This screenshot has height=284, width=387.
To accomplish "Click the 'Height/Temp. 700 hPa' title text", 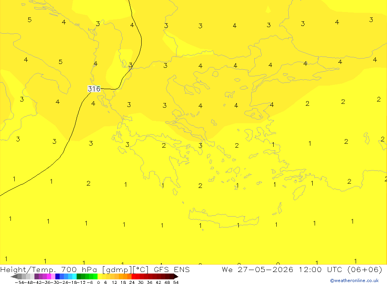I will [x=48, y=269].
